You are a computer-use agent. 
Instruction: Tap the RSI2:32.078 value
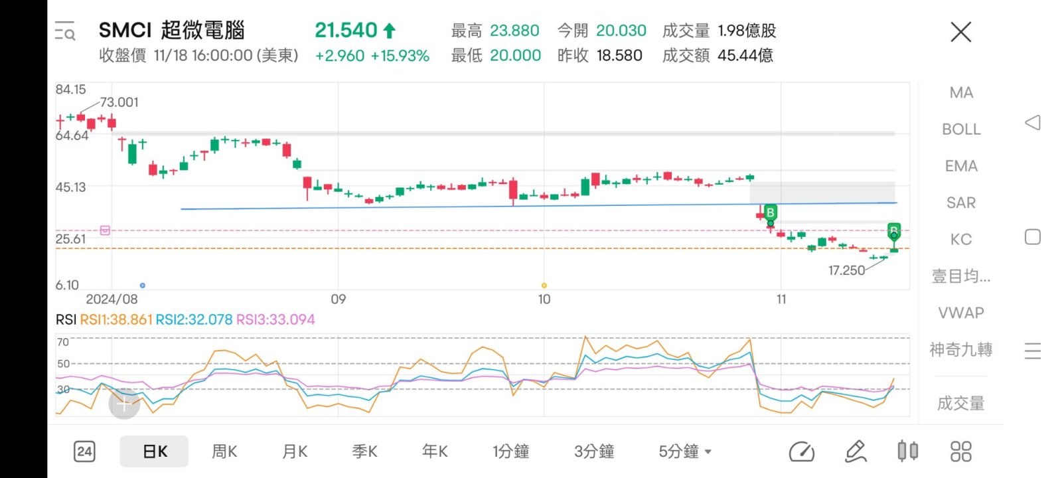pyautogui.click(x=194, y=319)
